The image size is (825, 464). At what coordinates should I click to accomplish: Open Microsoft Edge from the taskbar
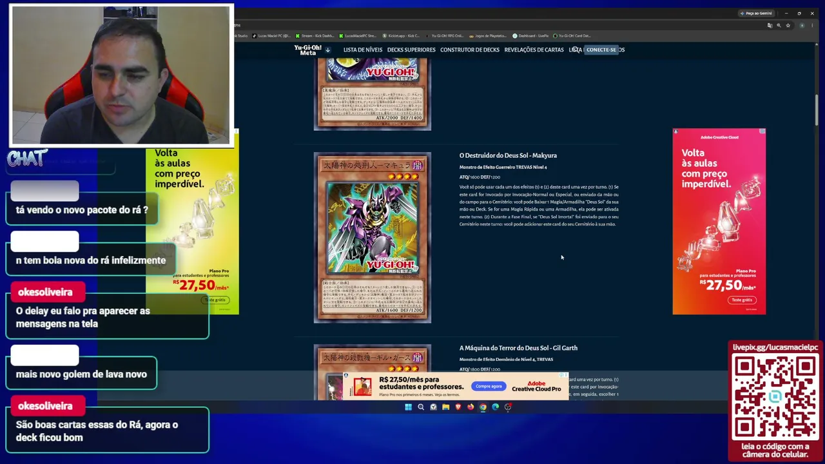[496, 407]
